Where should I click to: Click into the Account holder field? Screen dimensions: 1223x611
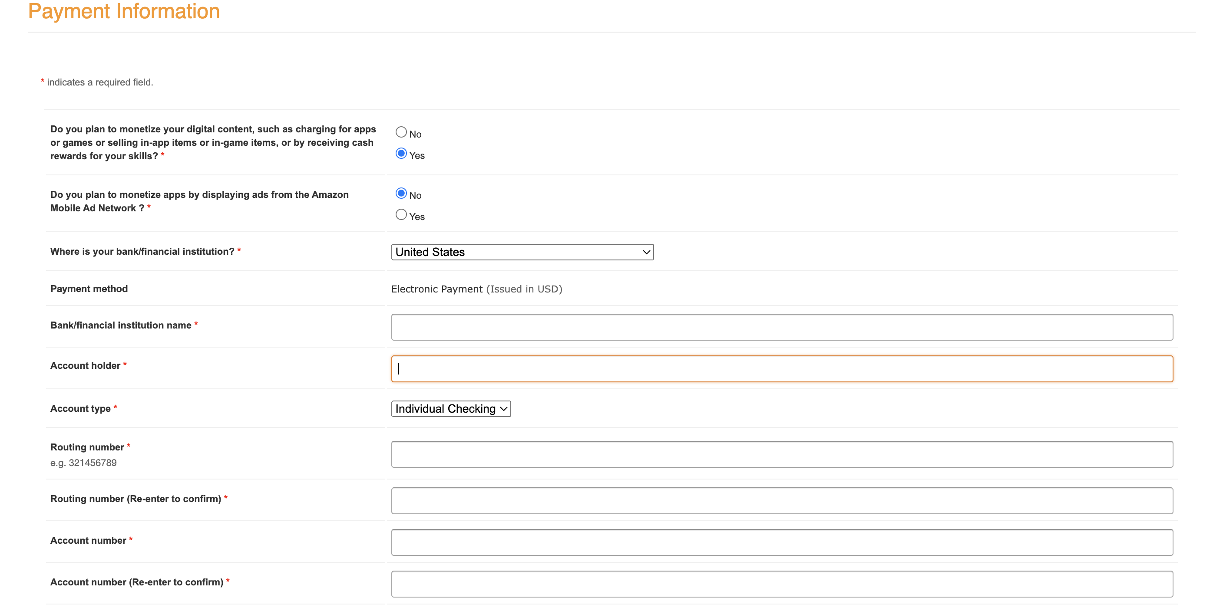tap(782, 368)
